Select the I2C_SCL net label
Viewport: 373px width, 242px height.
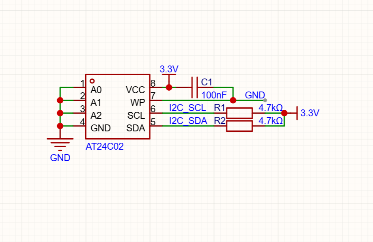[188, 108]
